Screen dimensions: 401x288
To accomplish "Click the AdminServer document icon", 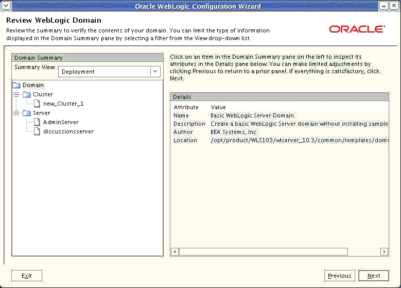I will pyautogui.click(x=37, y=122).
